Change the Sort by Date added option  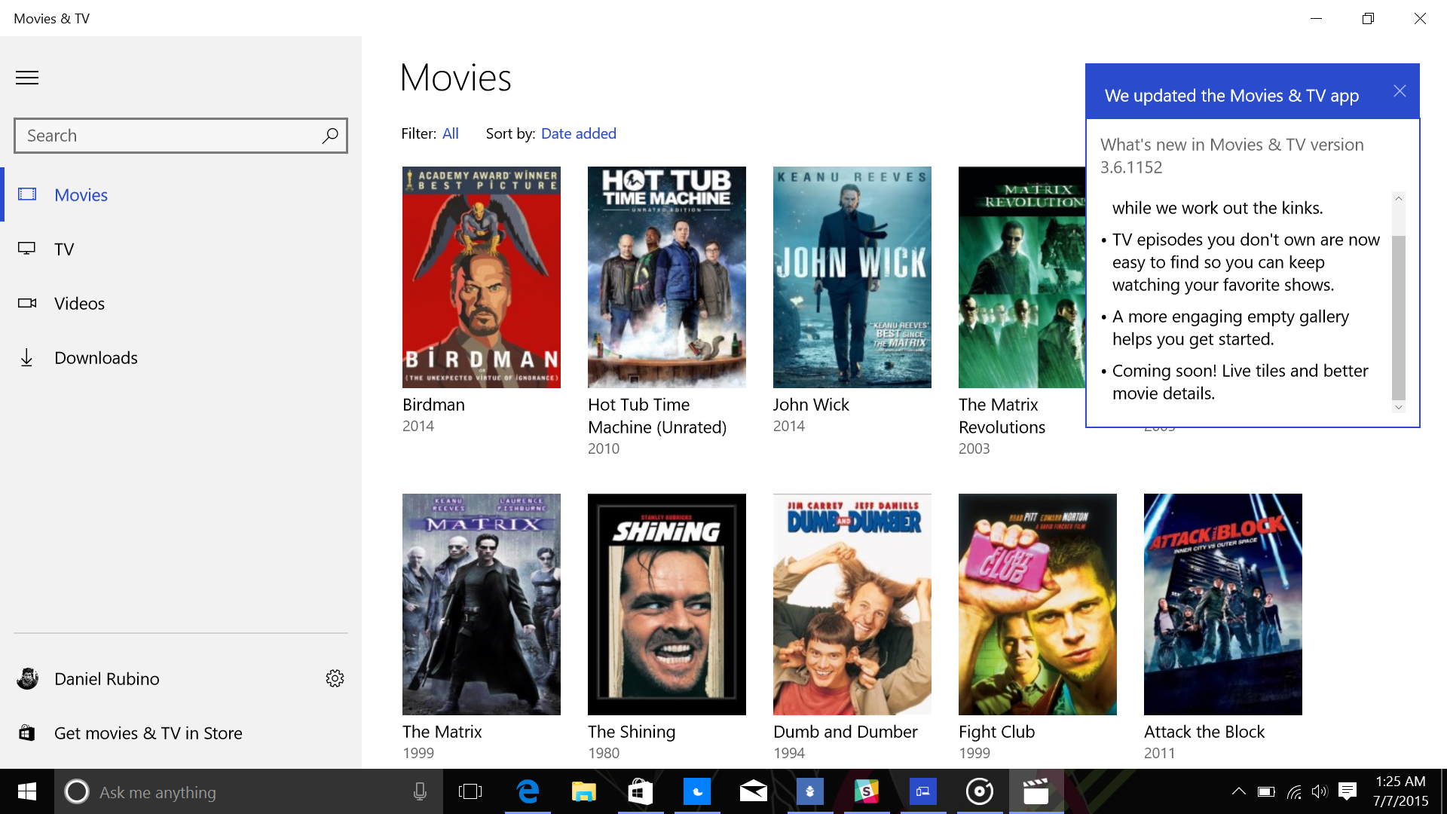pos(578,133)
